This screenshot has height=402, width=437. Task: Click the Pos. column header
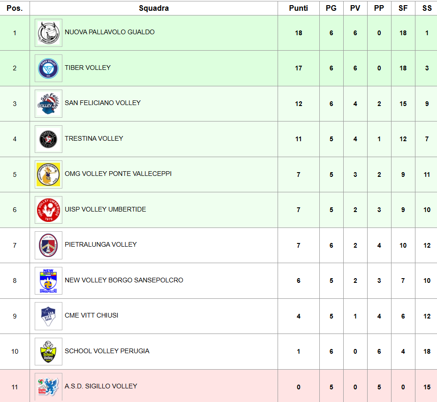click(15, 8)
